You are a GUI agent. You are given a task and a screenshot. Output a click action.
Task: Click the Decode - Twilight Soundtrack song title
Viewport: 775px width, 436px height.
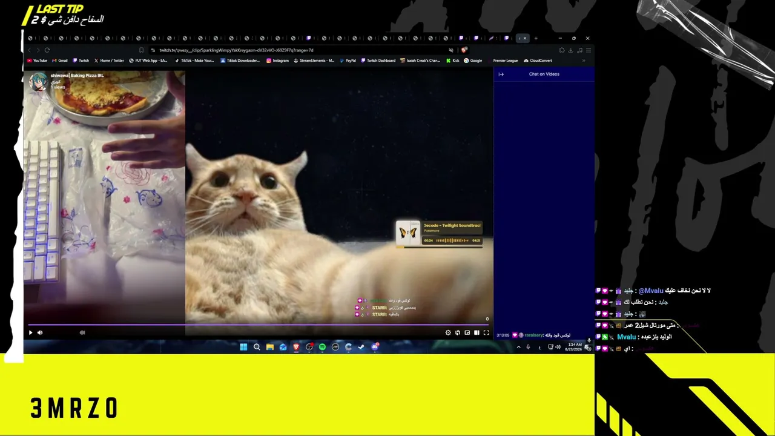[x=452, y=225]
